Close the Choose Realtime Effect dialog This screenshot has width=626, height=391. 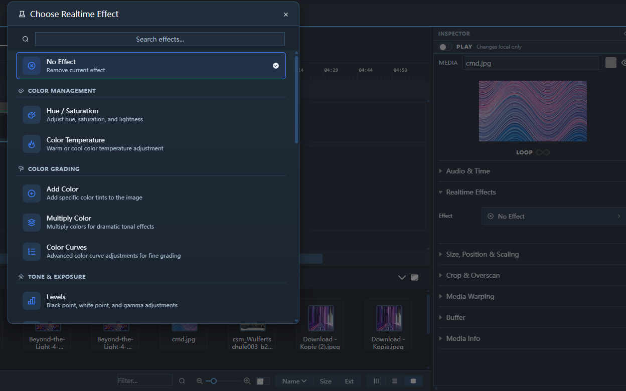(286, 15)
